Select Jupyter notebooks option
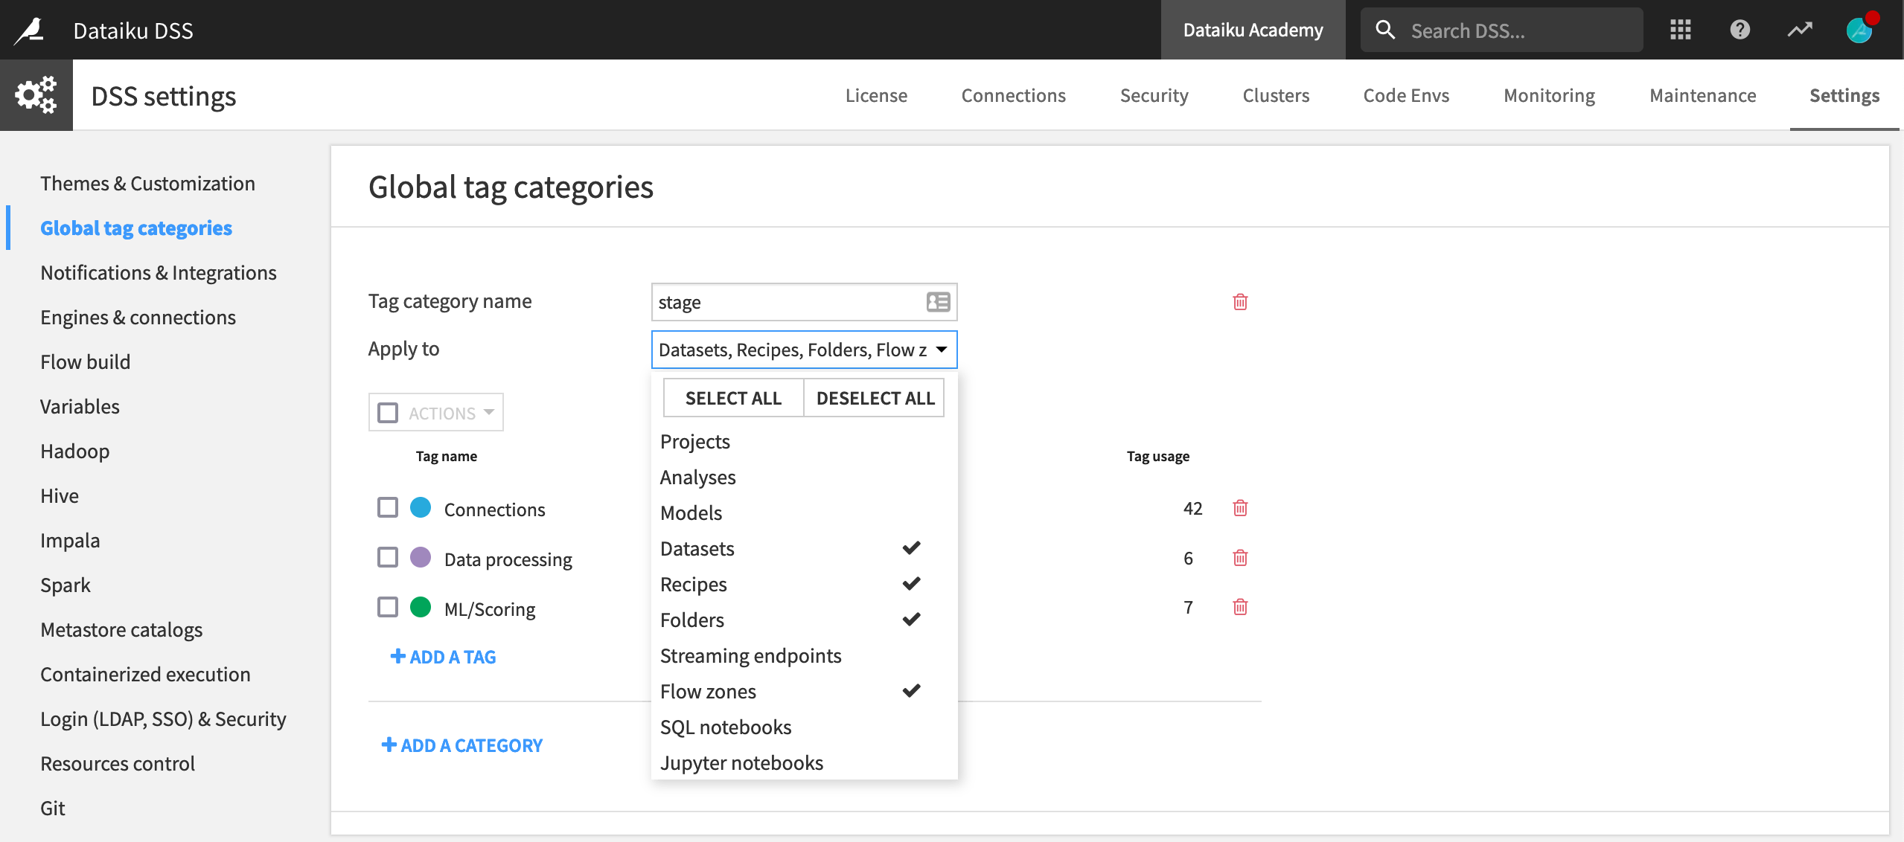 click(x=804, y=762)
